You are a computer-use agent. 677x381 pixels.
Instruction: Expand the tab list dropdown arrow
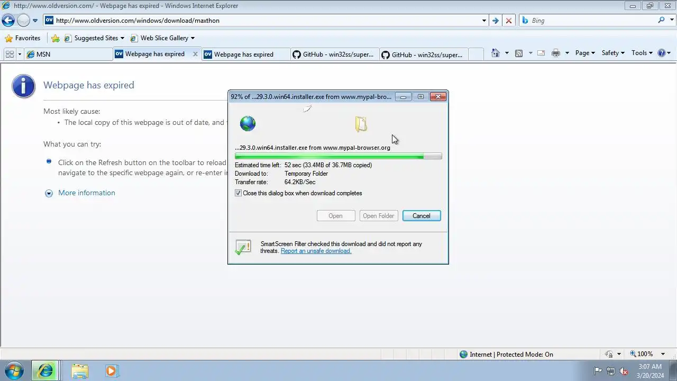[20, 54]
